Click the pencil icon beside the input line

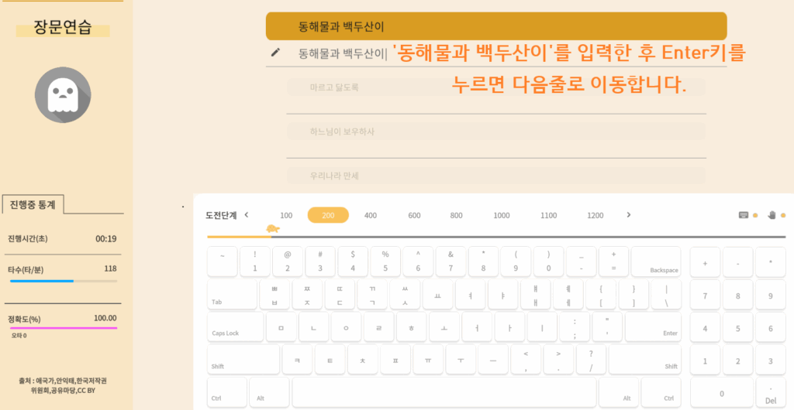coord(275,52)
